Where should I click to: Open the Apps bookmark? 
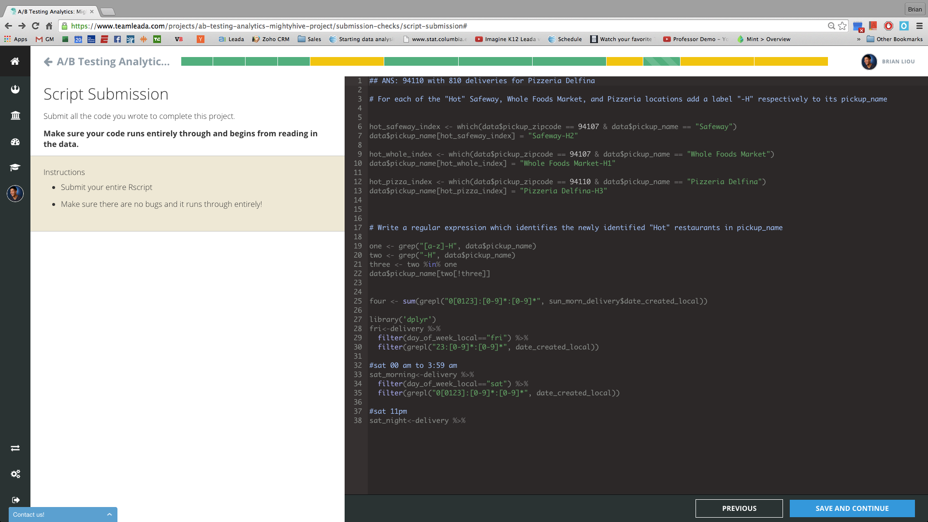point(15,39)
